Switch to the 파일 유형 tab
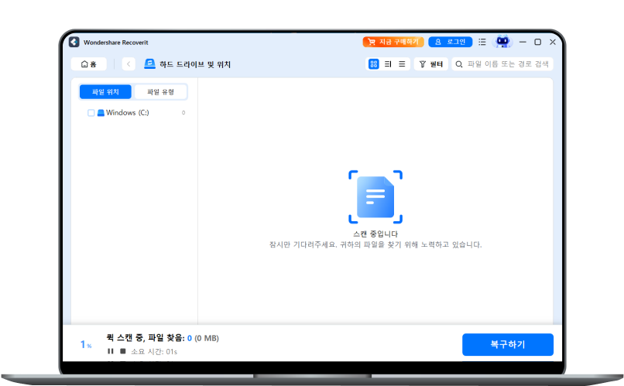This screenshot has width=624, height=386. click(160, 92)
